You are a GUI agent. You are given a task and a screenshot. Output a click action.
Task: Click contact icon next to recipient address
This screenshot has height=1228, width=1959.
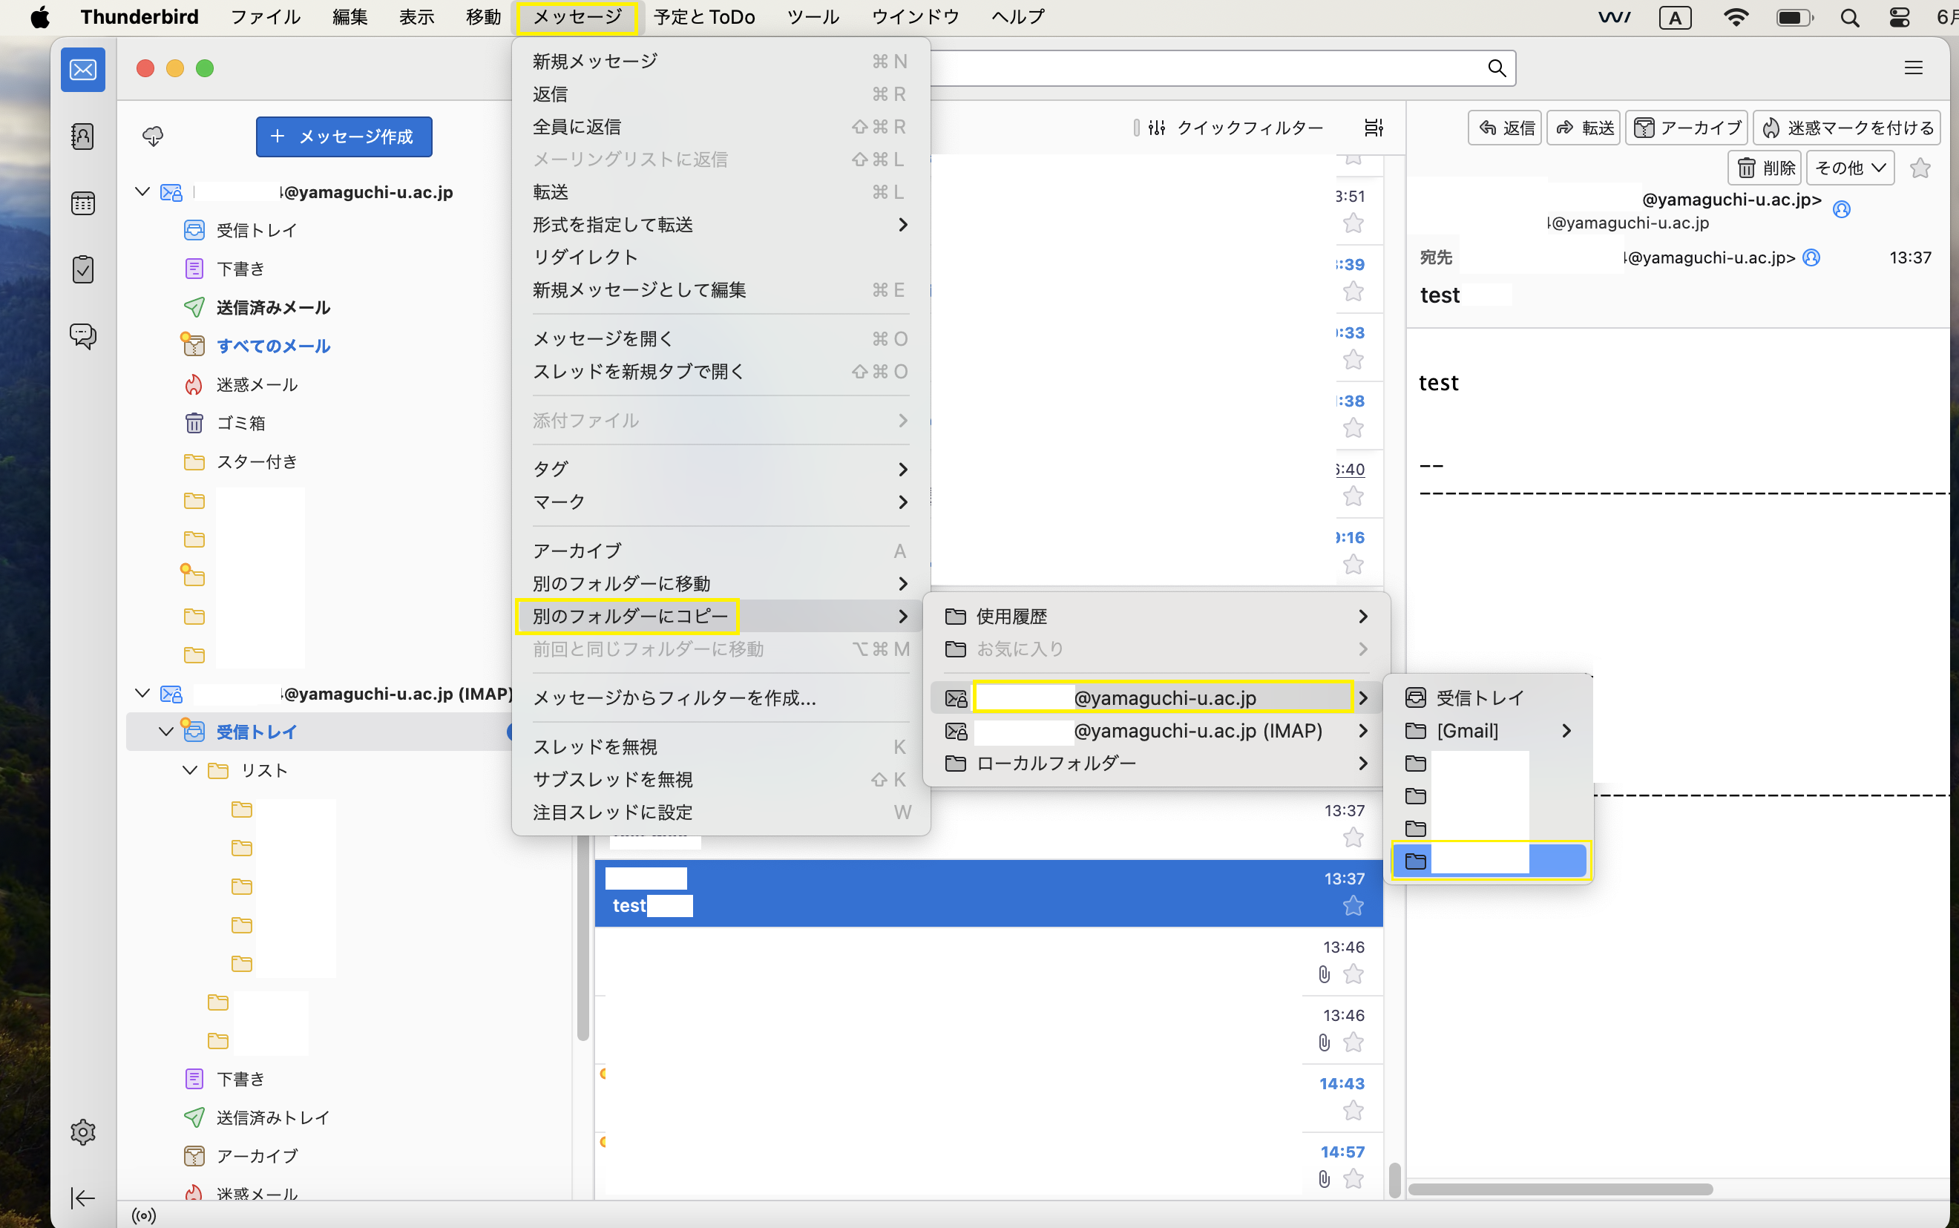point(1811,257)
